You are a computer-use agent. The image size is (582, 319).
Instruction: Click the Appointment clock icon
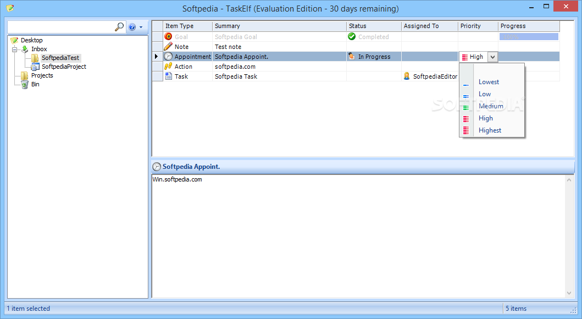169,57
